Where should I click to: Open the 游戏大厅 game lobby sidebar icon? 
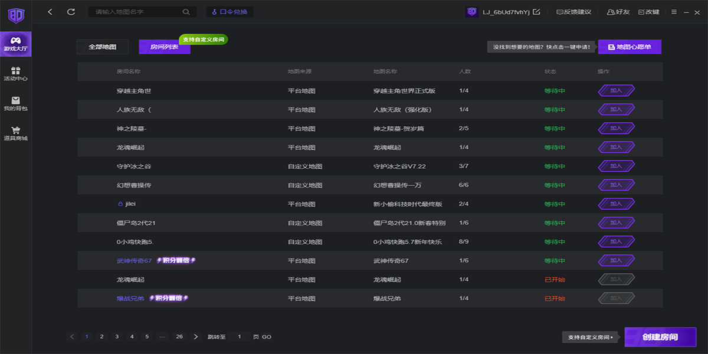[16, 44]
